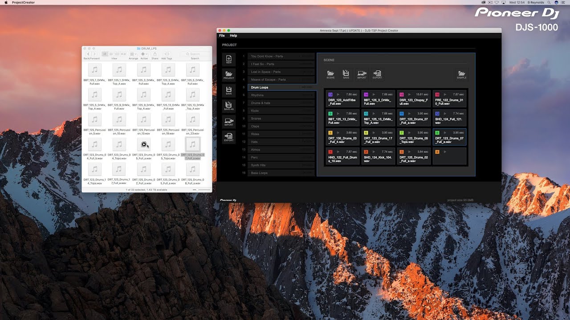Open the File menu in Project Creator
This screenshot has height=320, width=570.
222,36
